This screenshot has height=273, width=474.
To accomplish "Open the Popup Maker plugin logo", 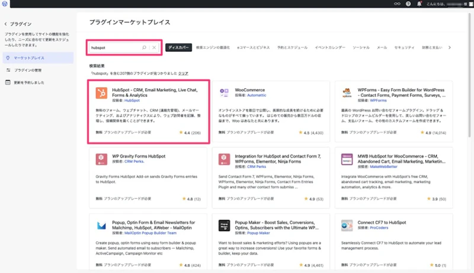I will pos(225,225).
